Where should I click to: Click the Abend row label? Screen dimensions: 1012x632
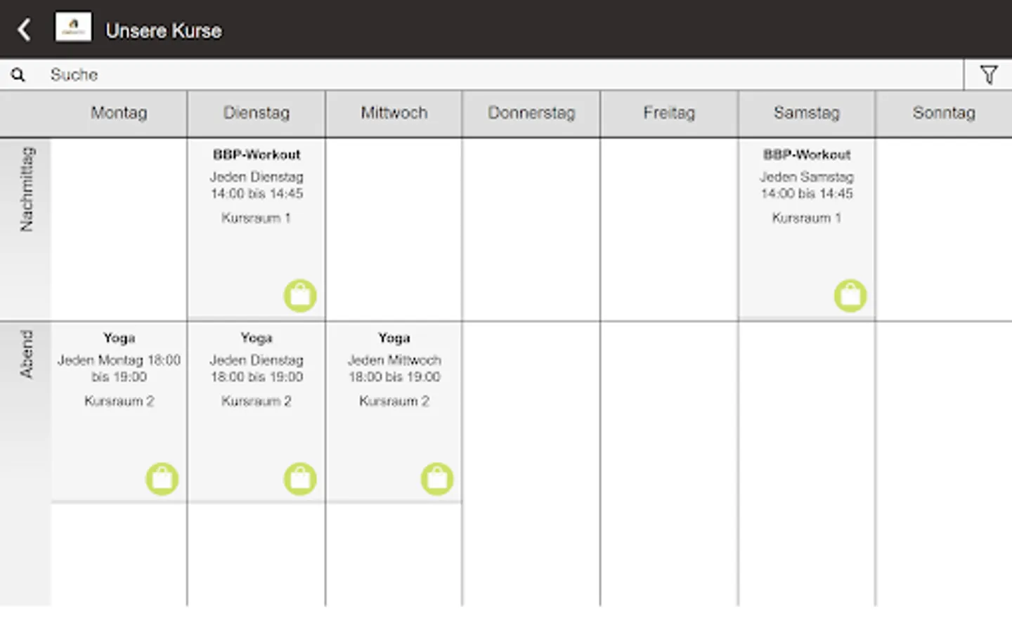[26, 355]
